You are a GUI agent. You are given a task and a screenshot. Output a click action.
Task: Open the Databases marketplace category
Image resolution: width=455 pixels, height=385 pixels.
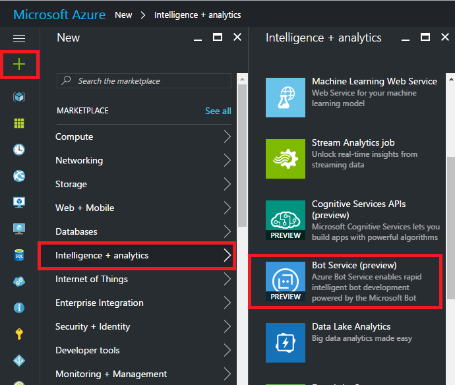tap(143, 232)
